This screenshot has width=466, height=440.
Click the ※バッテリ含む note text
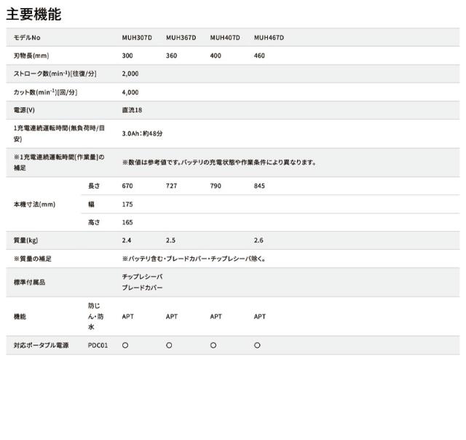pos(194,259)
